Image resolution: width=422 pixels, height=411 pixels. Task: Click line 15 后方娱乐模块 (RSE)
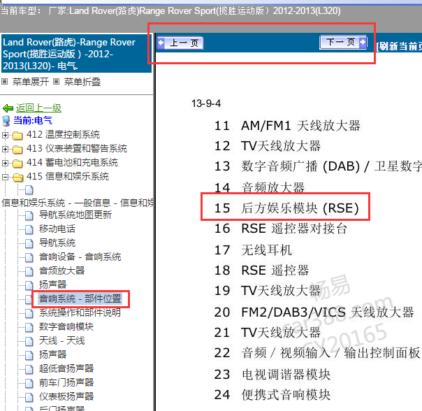[286, 208]
